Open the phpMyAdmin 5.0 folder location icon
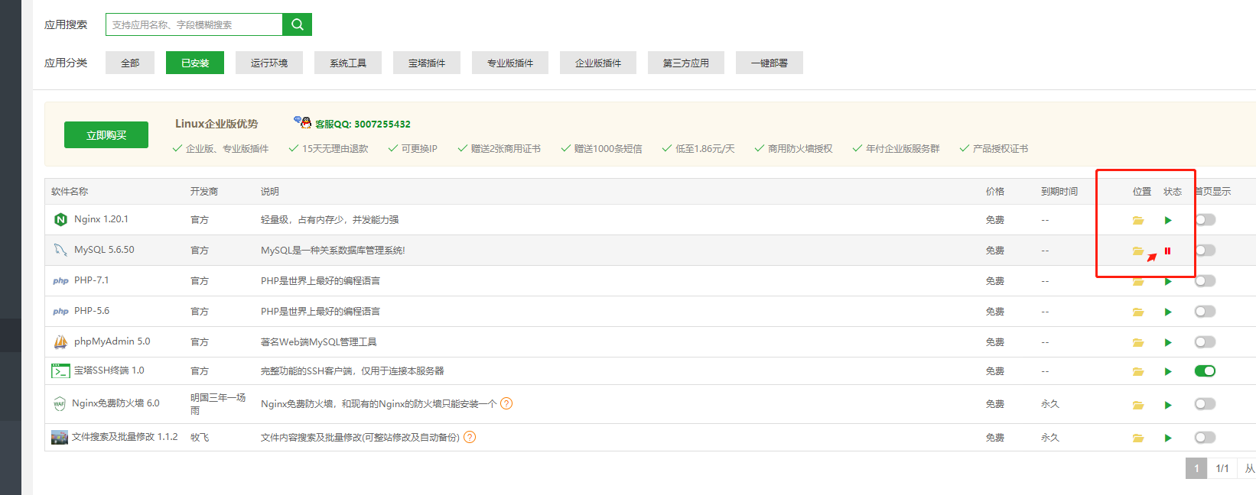Viewport: 1256px width, 495px height. pos(1138,342)
